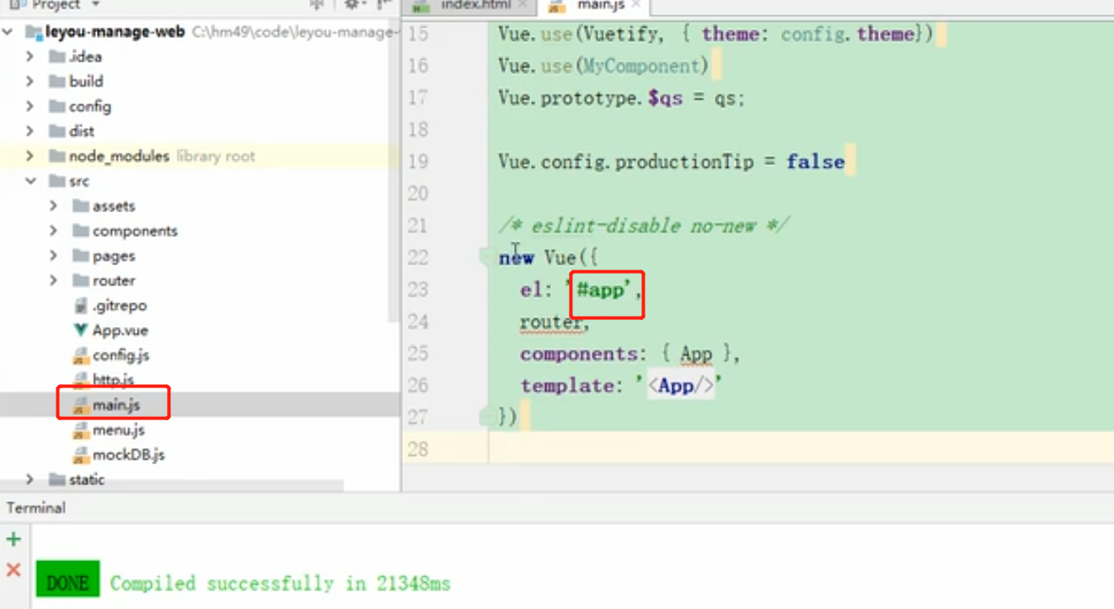Click '$qs' in line 17

pos(665,98)
